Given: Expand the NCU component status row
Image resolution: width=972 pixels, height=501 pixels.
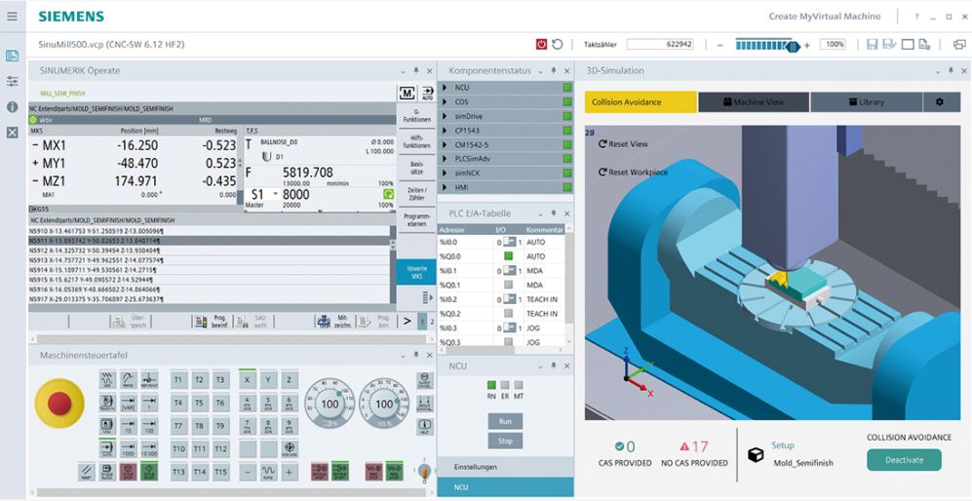Looking at the screenshot, I should (447, 88).
